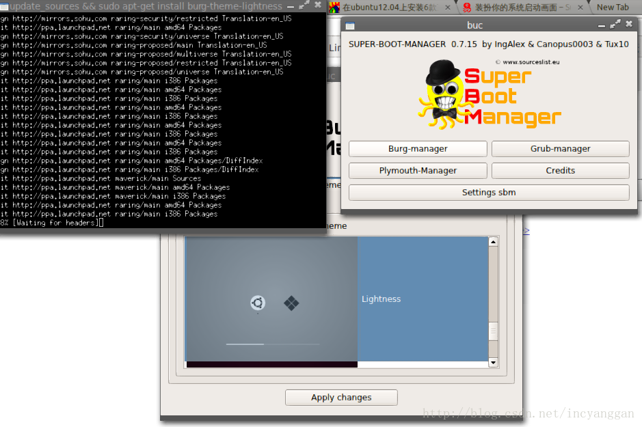The image size is (642, 427).
Task: Close the second browser tab
Action: click(580, 8)
